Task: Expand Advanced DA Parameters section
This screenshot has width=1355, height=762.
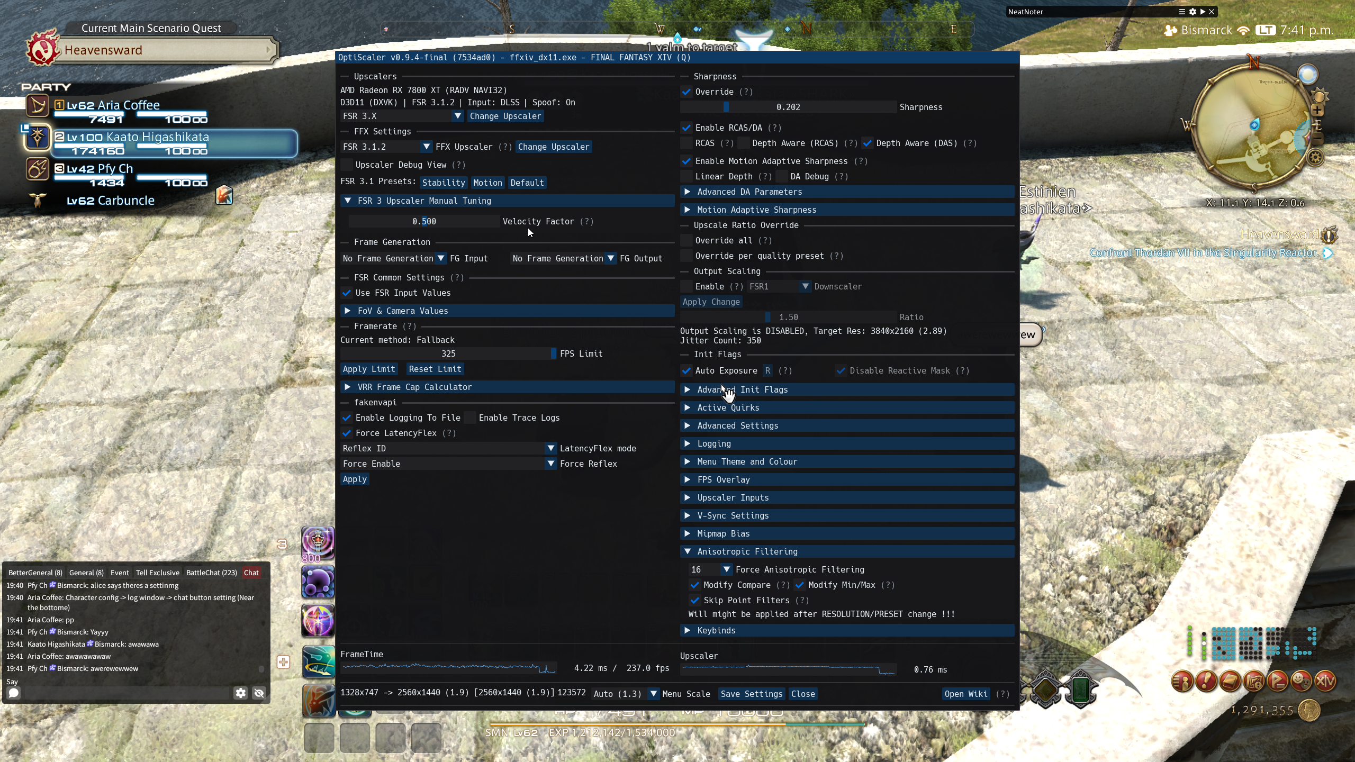Action: pyautogui.click(x=847, y=192)
